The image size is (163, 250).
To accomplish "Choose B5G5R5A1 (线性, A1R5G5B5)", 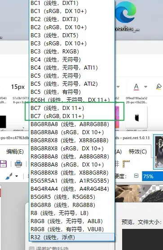I will (x=72, y=180).
